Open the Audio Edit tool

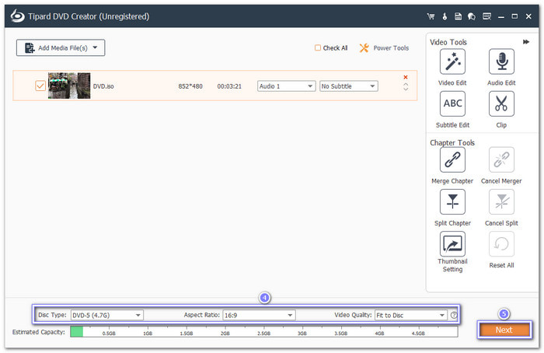pos(501,61)
